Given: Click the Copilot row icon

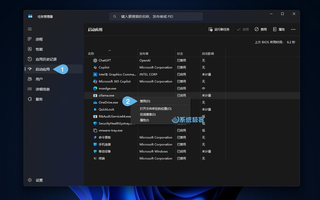Looking at the screenshot, I should pos(95,67).
